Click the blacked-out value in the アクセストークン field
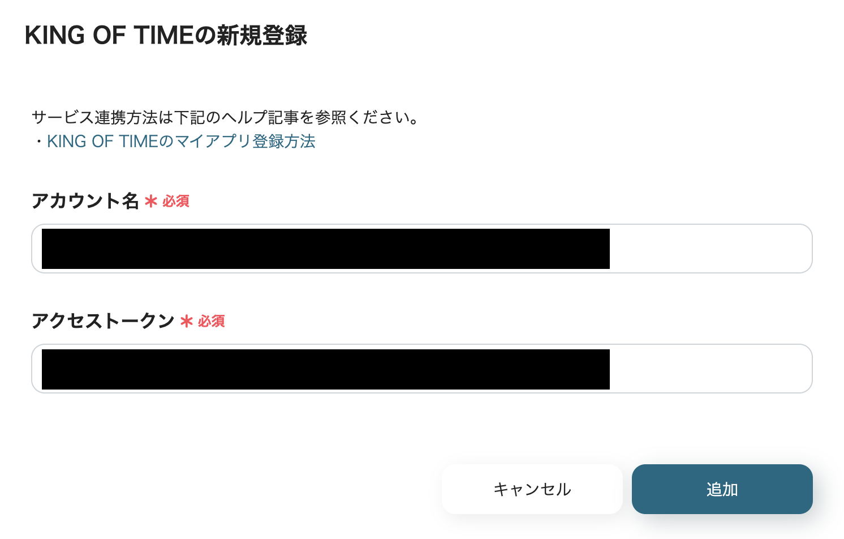This screenshot has height=539, width=844. pos(326,369)
